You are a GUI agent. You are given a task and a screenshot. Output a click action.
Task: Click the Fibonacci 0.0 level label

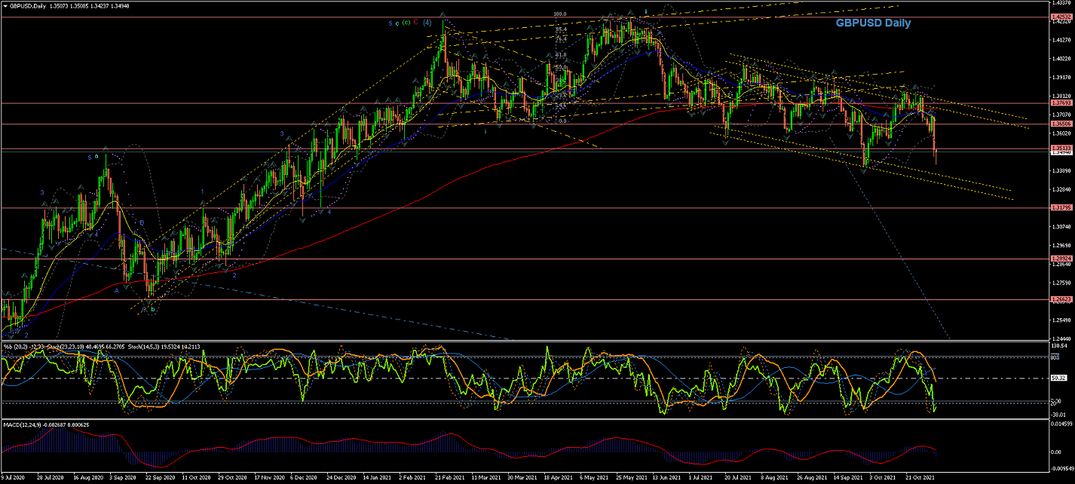point(562,121)
